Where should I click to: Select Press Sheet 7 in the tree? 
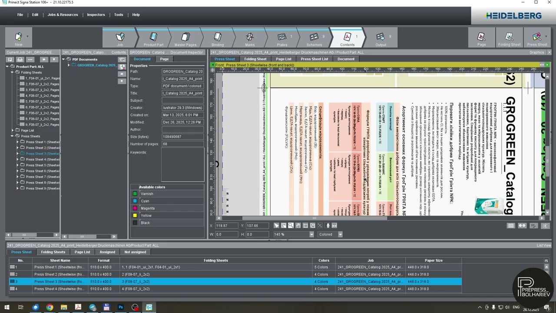point(42,177)
